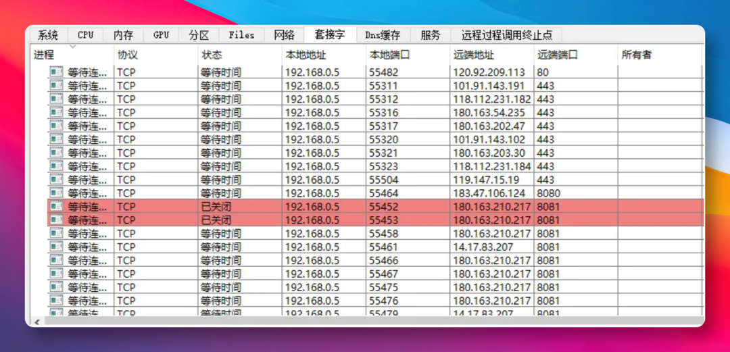Image resolution: width=730 pixels, height=352 pixels.
Task: Click 已关闭 status in row port 55453
Action: pyautogui.click(x=216, y=220)
